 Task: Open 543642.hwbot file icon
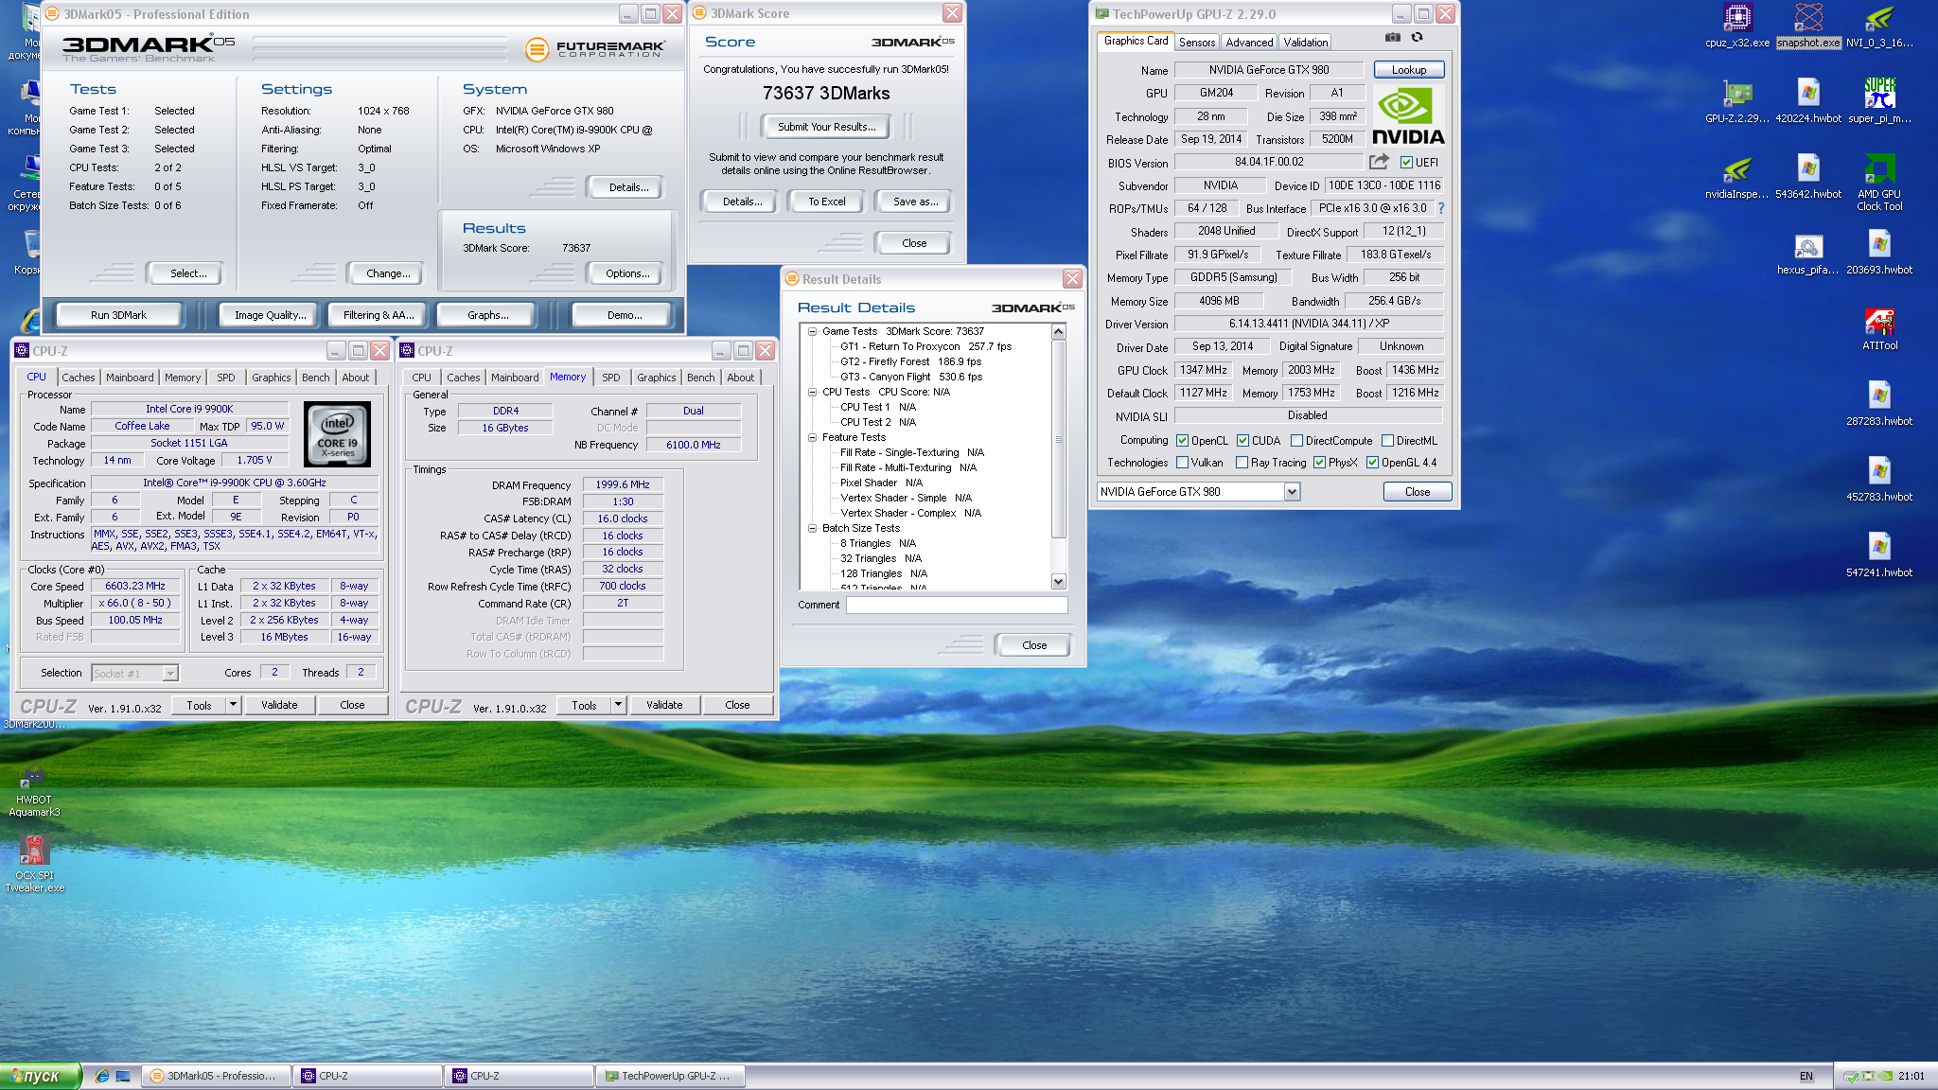[x=1808, y=177]
